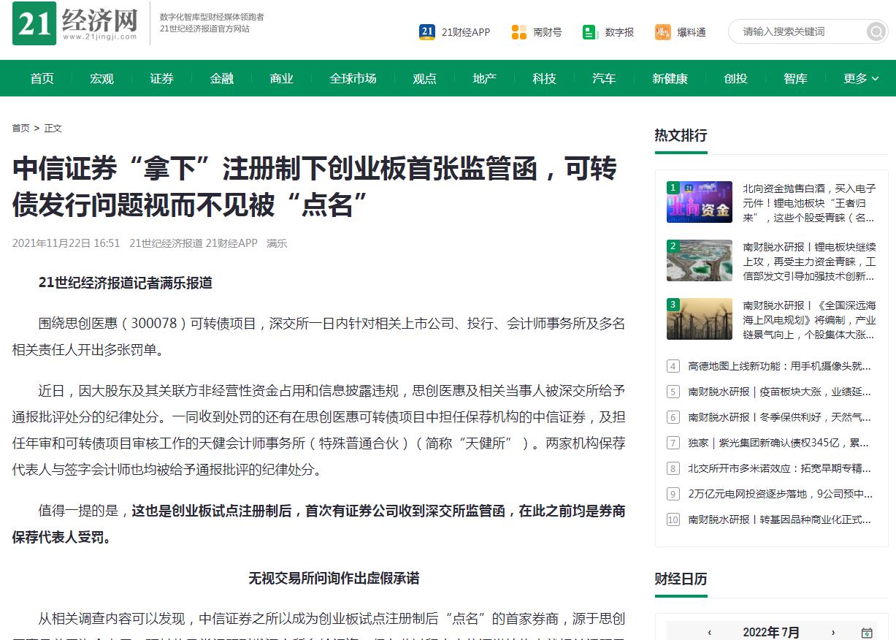The width and height of the screenshot is (896, 640).
Task: Open the 北向资金 ranked thumbnail image
Action: point(700,202)
